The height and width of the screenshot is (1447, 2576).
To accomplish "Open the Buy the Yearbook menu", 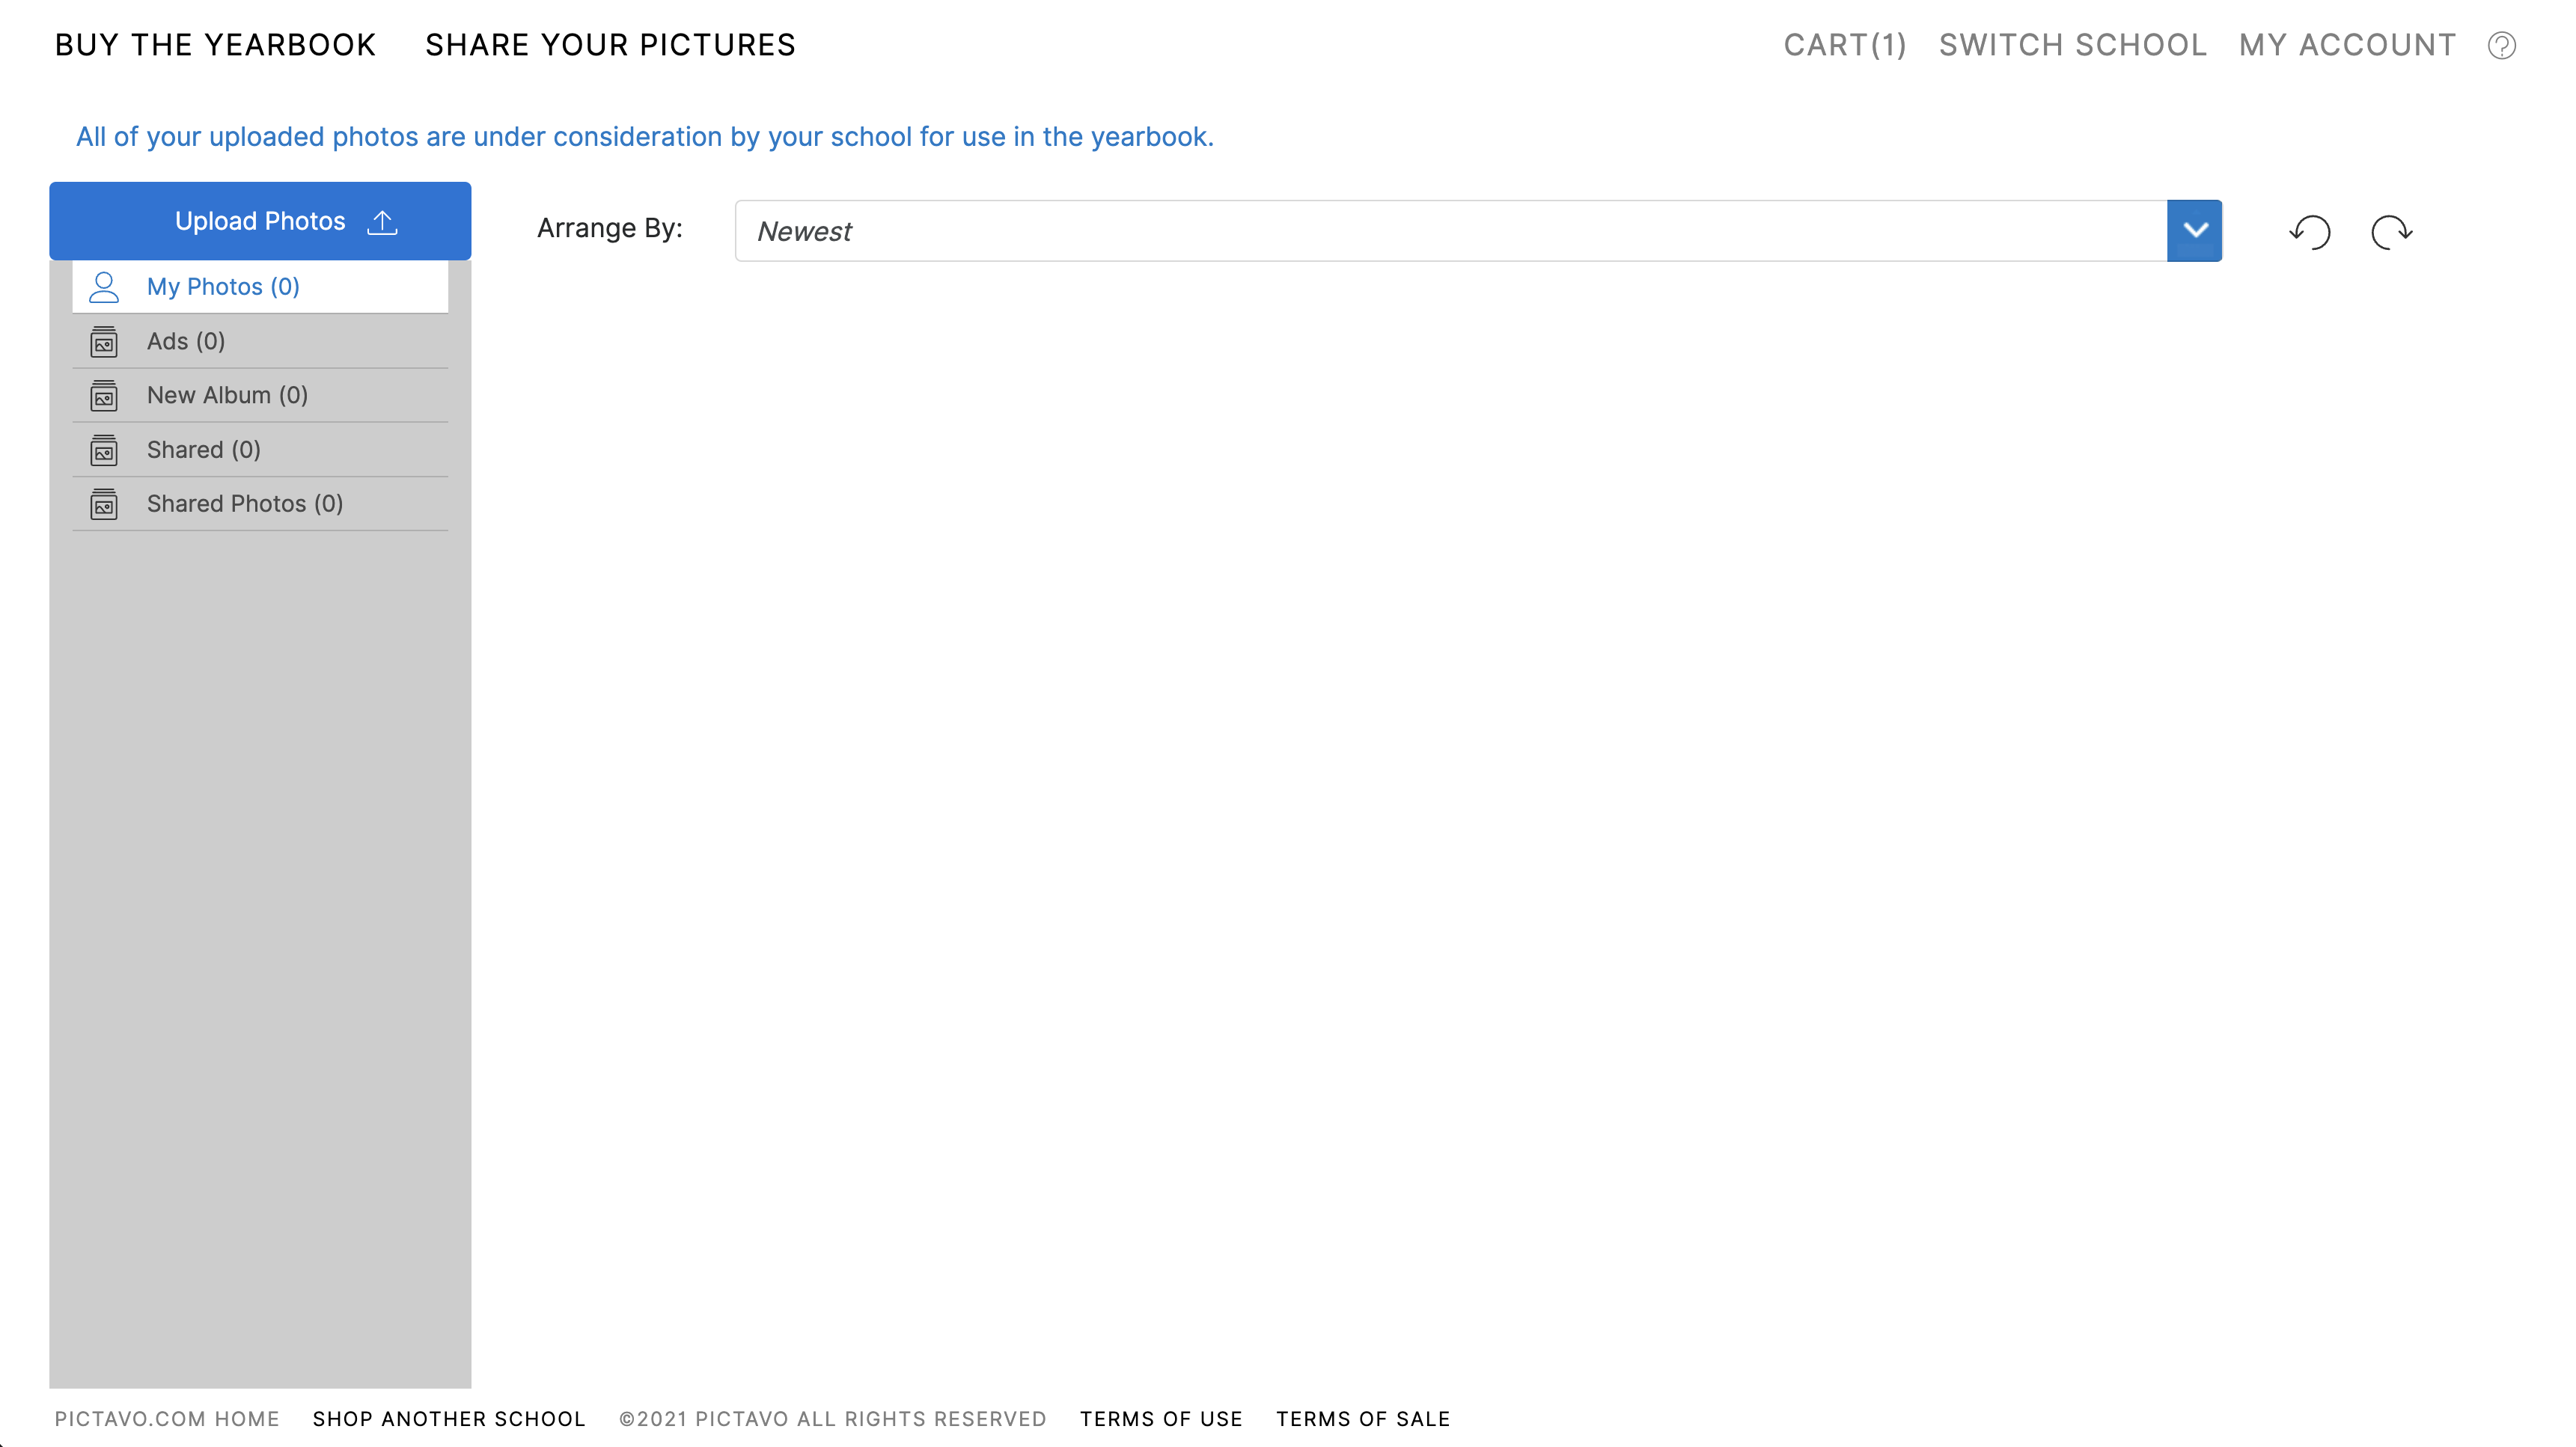I will click(x=215, y=45).
